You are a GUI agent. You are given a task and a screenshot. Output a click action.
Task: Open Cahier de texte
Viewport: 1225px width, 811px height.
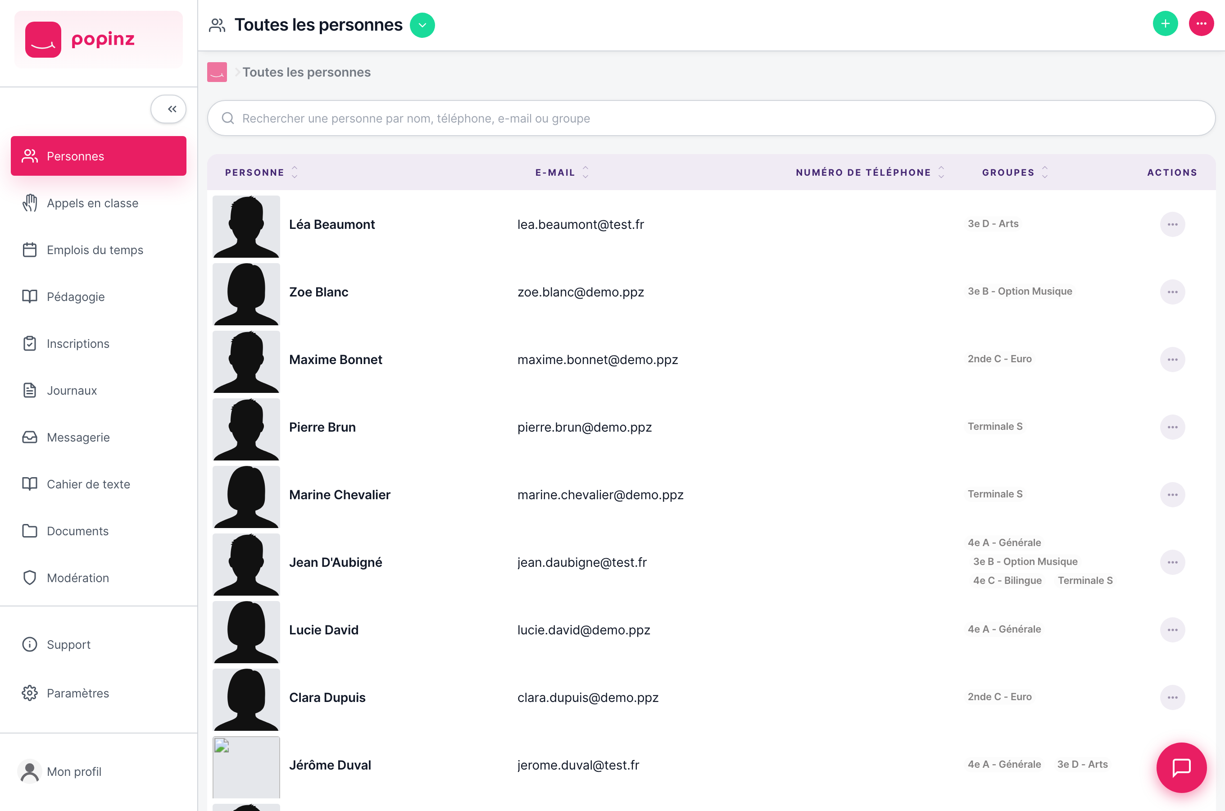point(99,484)
